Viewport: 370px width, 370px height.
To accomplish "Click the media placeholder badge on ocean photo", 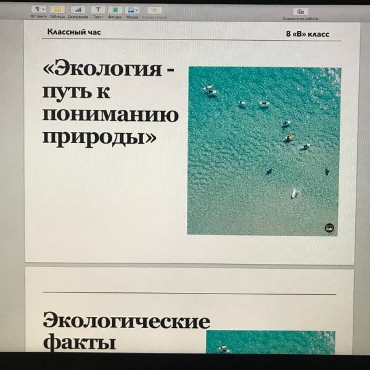I will (x=329, y=228).
